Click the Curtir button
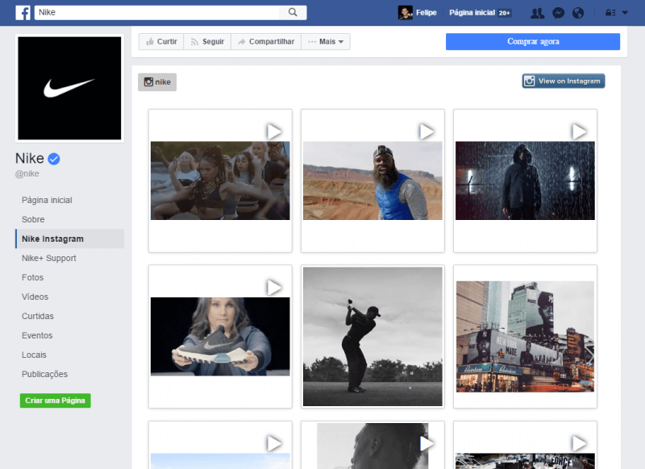Image resolution: width=645 pixels, height=469 pixels. [161, 42]
